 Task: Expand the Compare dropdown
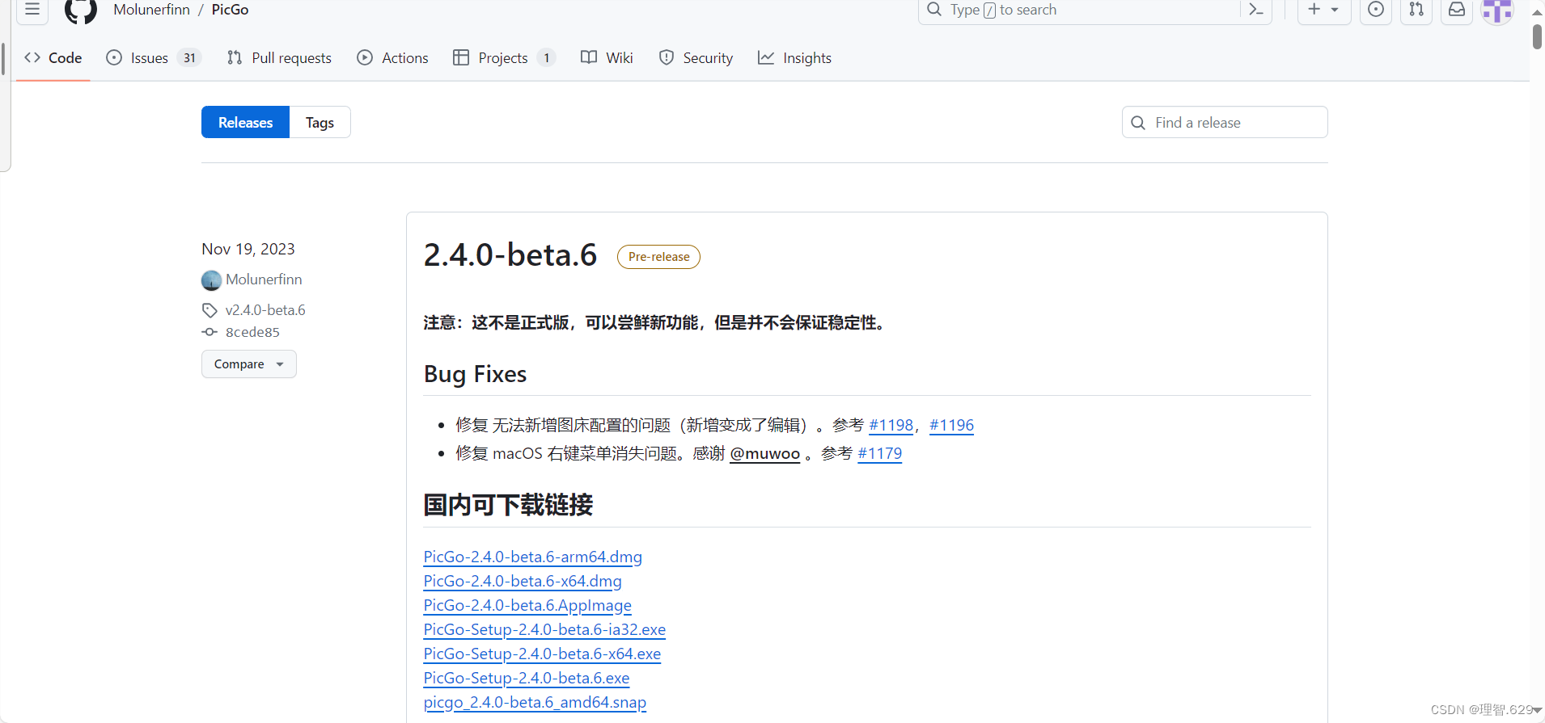click(x=249, y=364)
